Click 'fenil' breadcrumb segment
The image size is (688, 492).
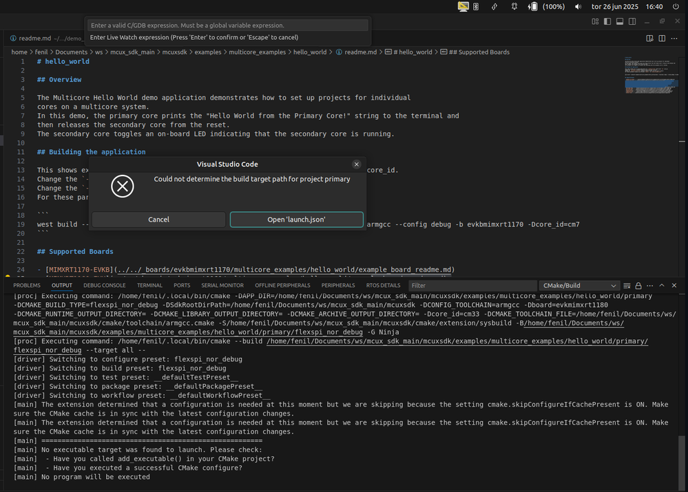coord(41,52)
